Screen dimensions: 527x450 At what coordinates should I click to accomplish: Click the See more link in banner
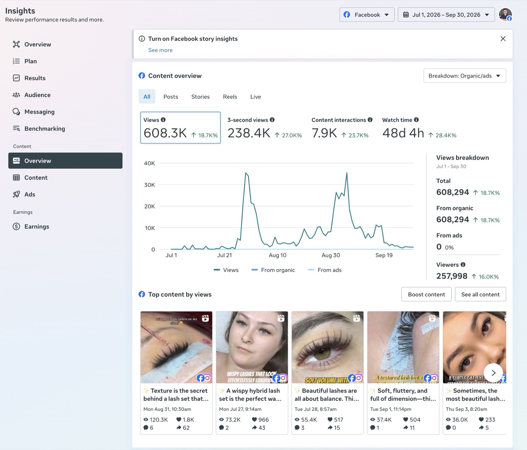tap(160, 50)
